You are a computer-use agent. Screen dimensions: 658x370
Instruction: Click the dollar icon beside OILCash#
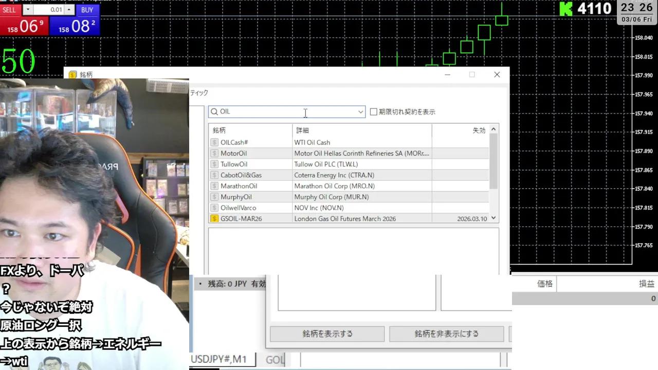pyautogui.click(x=214, y=142)
